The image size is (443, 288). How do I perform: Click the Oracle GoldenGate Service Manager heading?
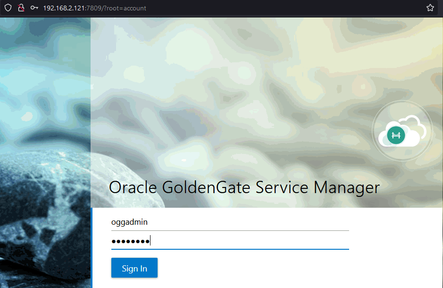[244, 187]
